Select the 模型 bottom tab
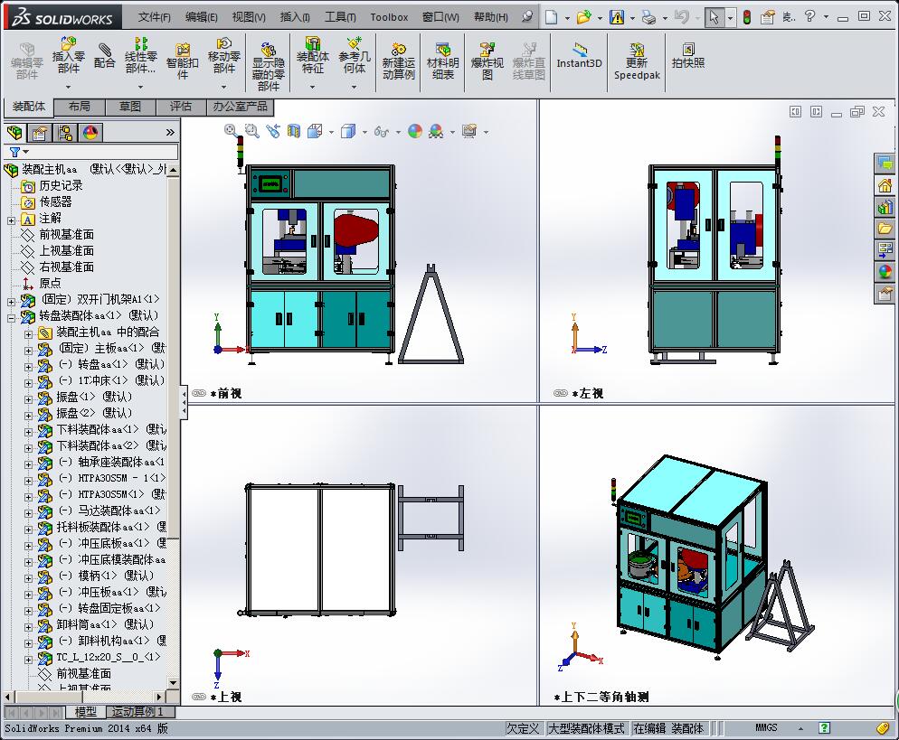The width and height of the screenshot is (899, 740). [85, 712]
